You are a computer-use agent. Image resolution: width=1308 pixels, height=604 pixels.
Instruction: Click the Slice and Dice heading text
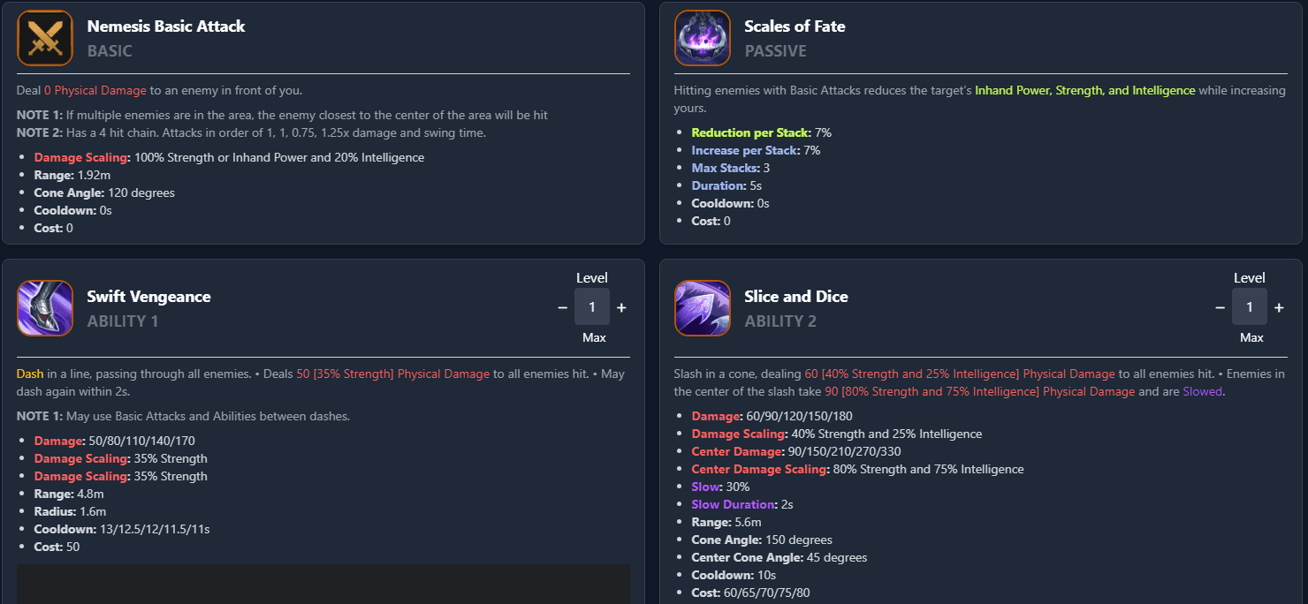795,297
